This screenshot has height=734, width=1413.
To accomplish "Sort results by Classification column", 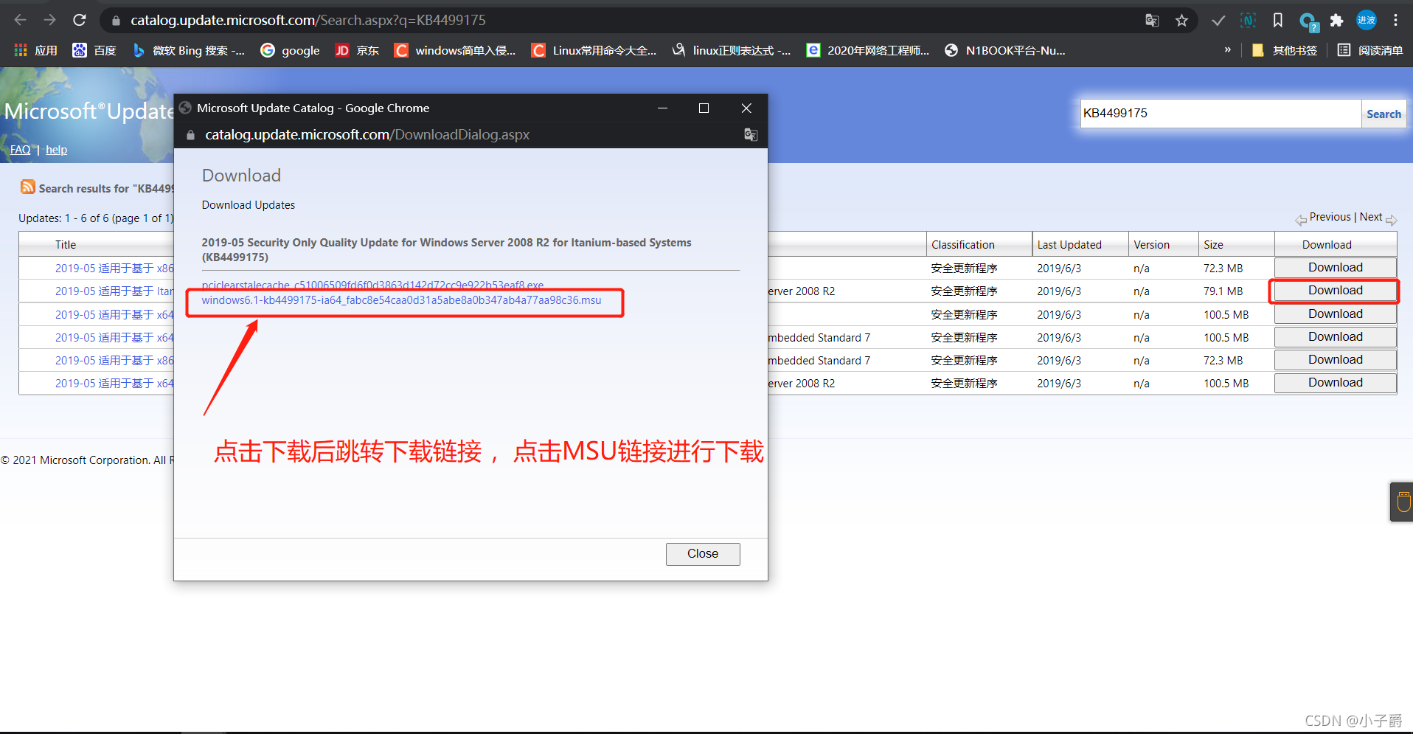I will pyautogui.click(x=962, y=245).
